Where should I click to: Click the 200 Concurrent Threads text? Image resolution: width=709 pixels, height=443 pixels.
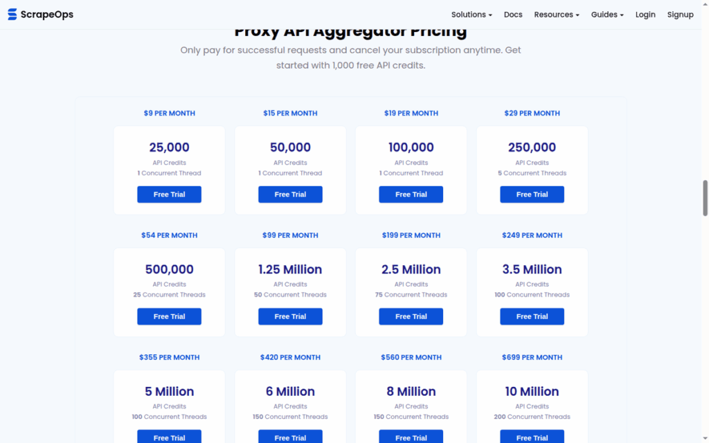point(532,417)
